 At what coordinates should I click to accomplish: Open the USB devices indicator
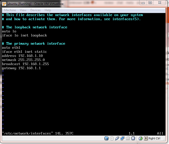pyautogui.click(x=117, y=138)
